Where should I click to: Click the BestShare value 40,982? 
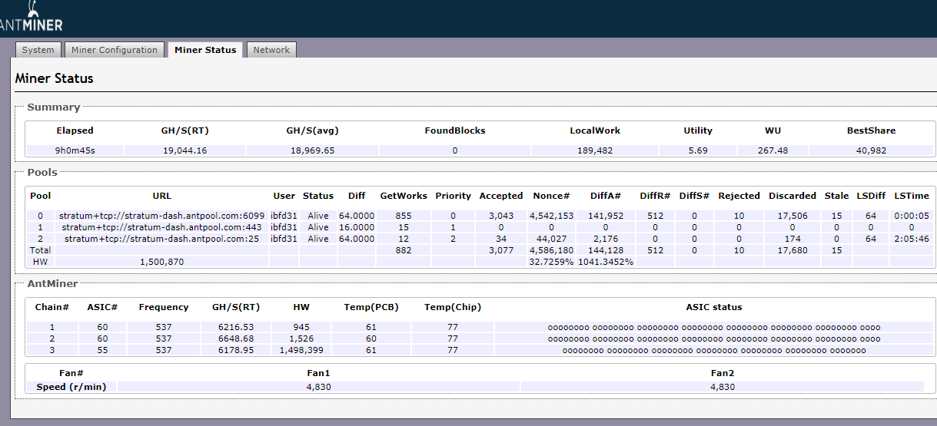coord(871,150)
